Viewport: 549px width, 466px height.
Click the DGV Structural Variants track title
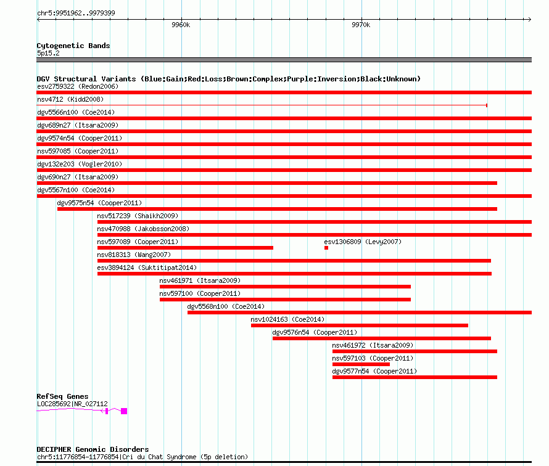(229, 79)
